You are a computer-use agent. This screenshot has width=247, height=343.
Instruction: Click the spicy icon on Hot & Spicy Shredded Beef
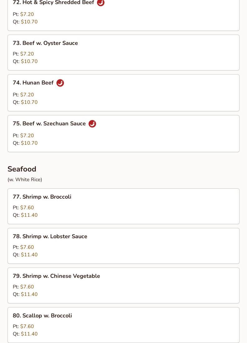pyautogui.click(x=101, y=2)
